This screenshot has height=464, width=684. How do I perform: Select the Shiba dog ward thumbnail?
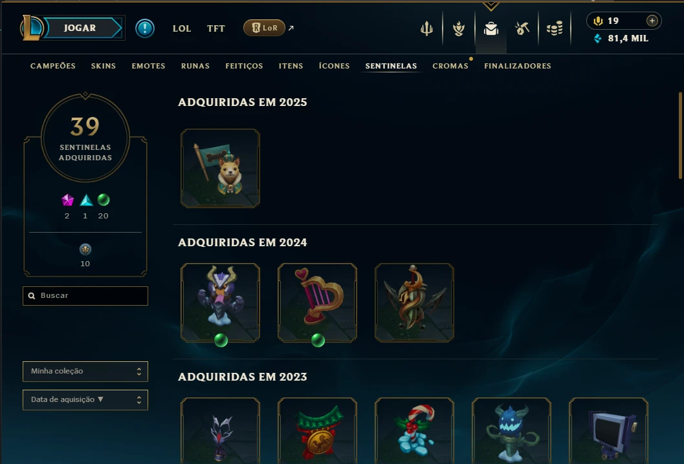[220, 168]
